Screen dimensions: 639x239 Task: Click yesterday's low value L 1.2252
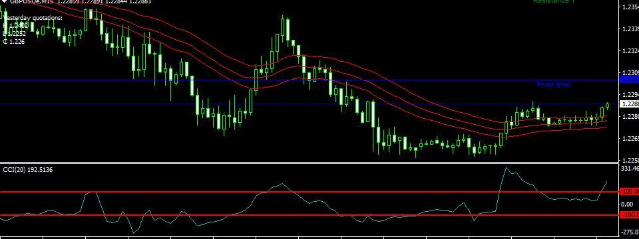coord(14,34)
